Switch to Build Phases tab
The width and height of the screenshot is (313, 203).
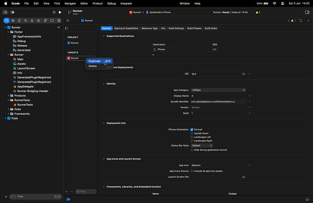pos(194,28)
